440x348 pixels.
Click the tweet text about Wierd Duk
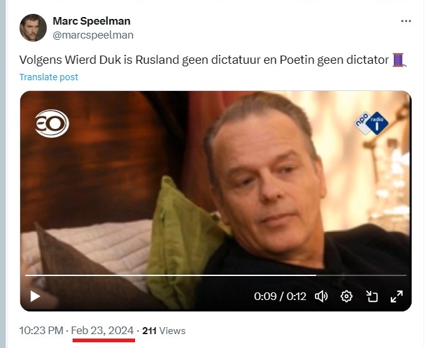(x=204, y=60)
